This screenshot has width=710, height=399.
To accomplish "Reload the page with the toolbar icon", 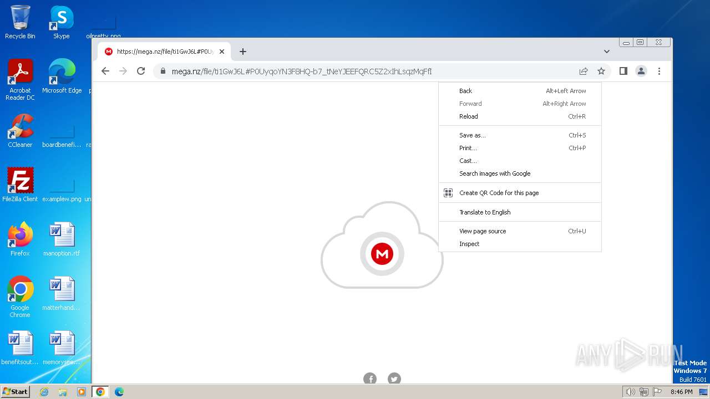I will tap(141, 71).
